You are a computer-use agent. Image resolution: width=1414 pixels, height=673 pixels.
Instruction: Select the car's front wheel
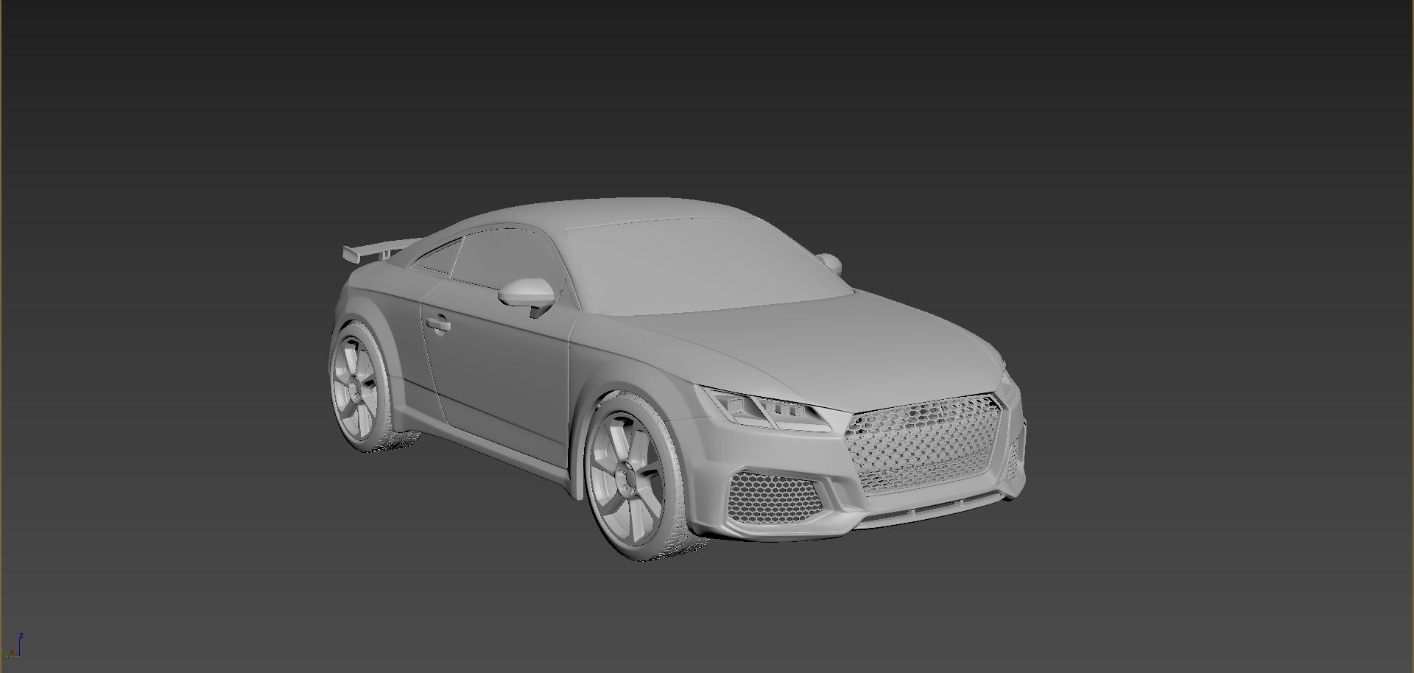pos(639,476)
